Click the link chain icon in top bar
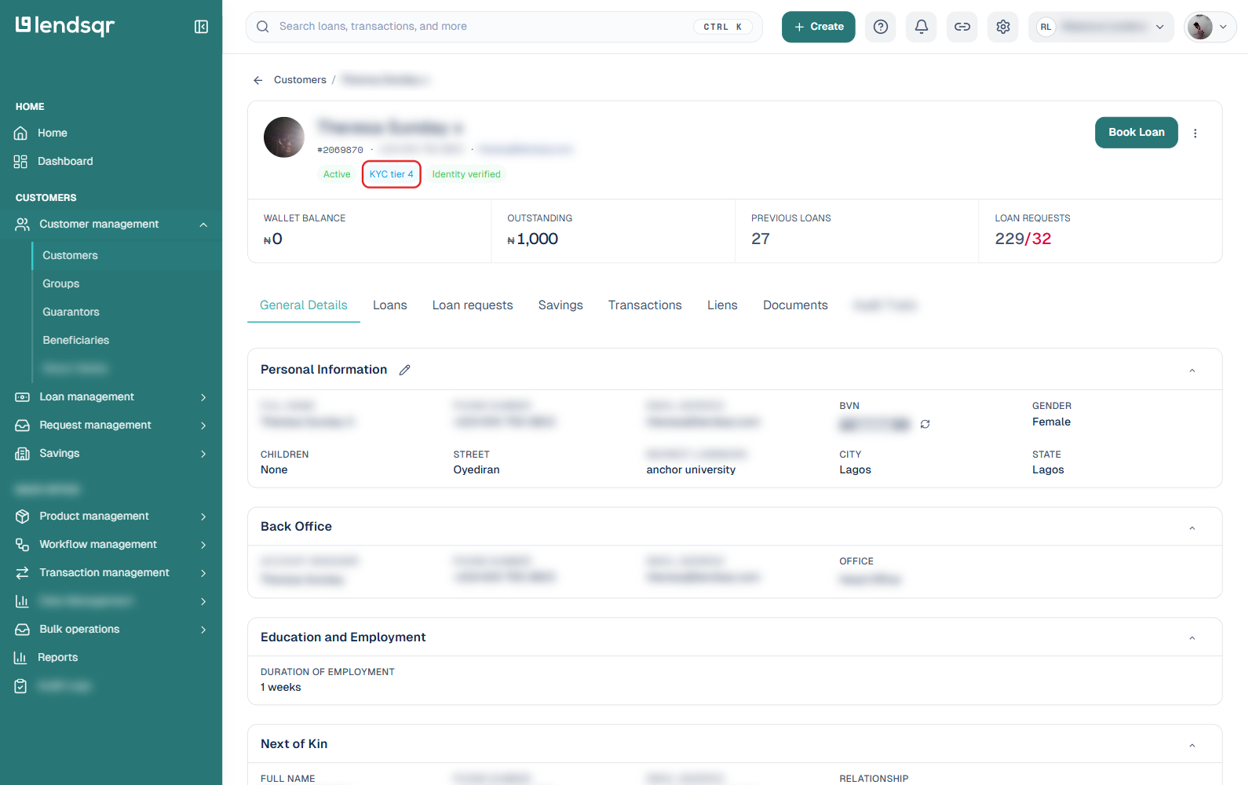Viewport: 1256px width, 785px height. 962,27
